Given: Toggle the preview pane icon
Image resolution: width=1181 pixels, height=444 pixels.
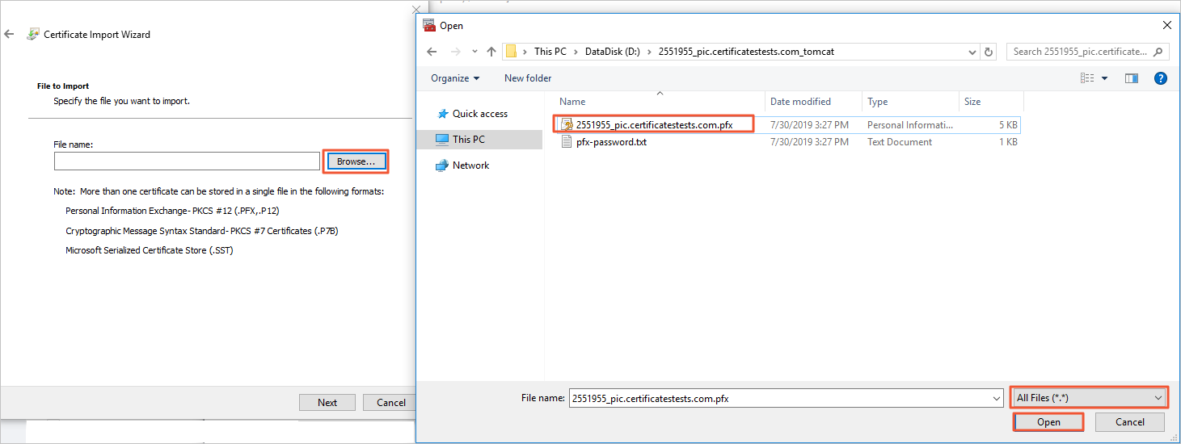Looking at the screenshot, I should (x=1132, y=78).
